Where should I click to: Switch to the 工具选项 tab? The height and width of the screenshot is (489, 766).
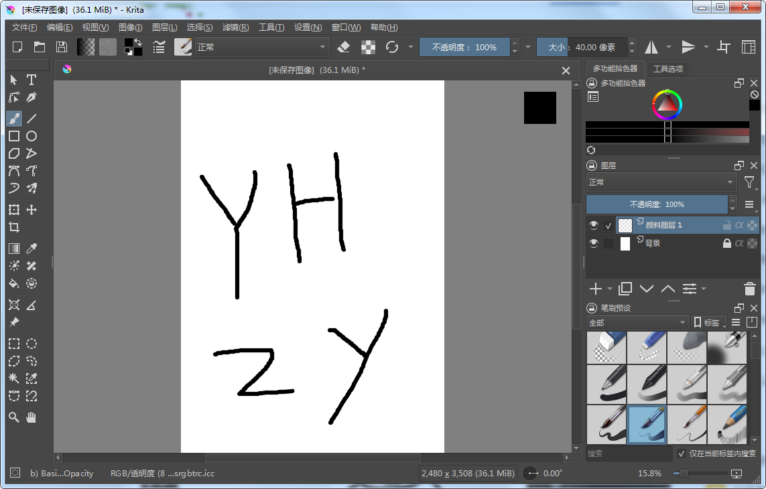pyautogui.click(x=667, y=68)
